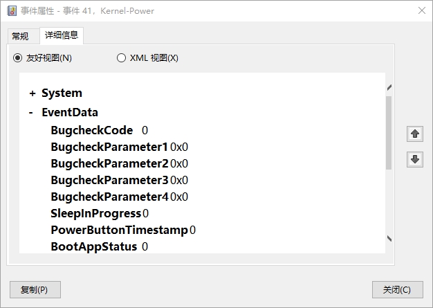Open the 详细信息 tab
433x308 pixels.
tap(62, 35)
